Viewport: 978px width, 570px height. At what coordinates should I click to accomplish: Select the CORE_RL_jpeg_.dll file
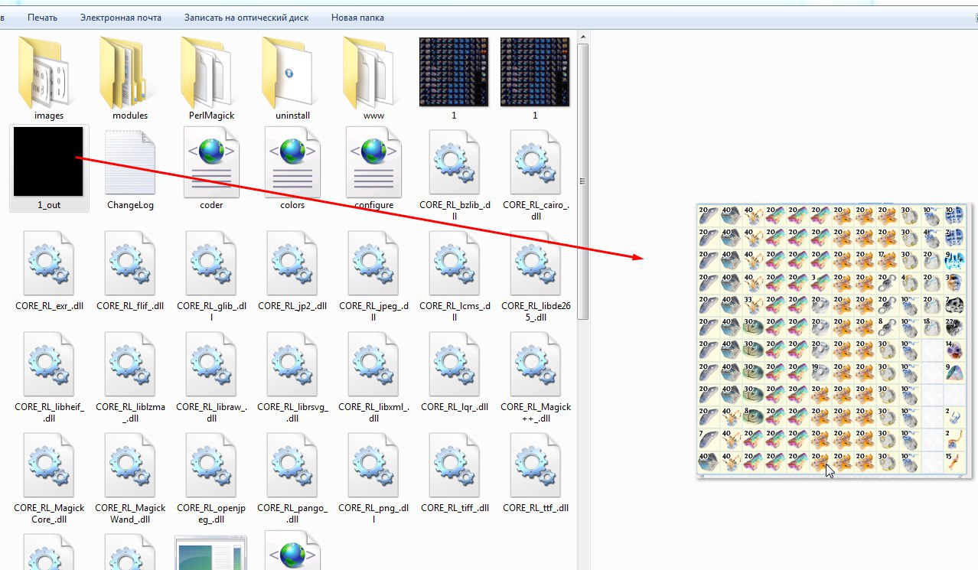(x=373, y=275)
